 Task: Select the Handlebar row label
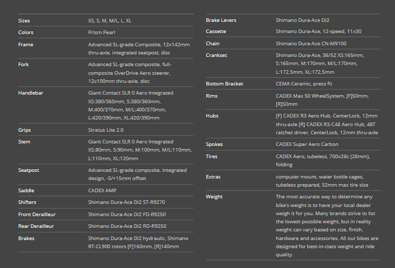[x=31, y=93]
